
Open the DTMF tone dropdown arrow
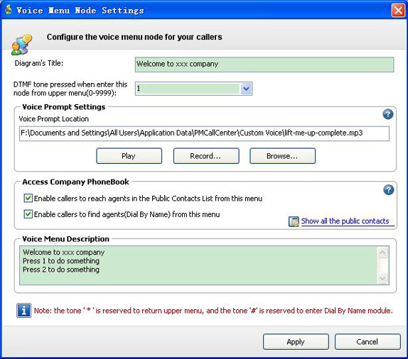(246, 89)
